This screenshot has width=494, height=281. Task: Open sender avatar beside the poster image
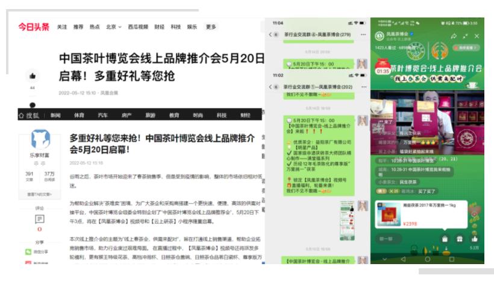pyautogui.click(x=363, y=206)
